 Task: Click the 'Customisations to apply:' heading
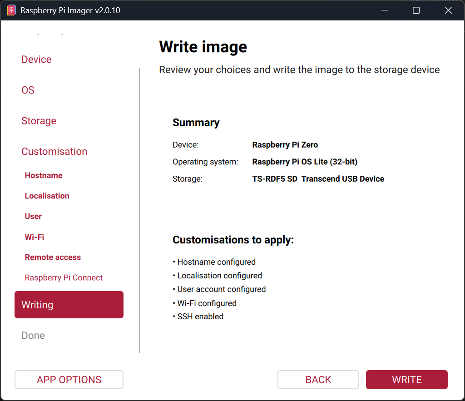[x=233, y=240]
